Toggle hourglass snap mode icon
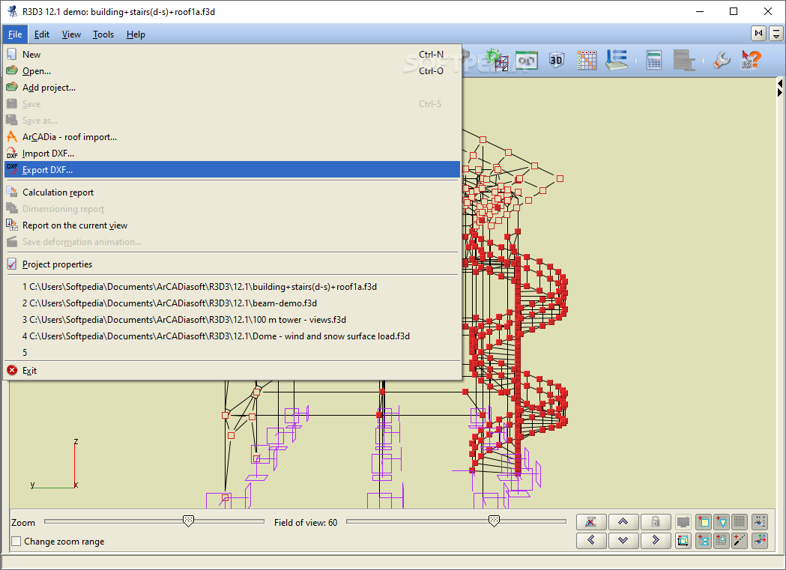Screen dimensions: 786x570 click(704, 541)
